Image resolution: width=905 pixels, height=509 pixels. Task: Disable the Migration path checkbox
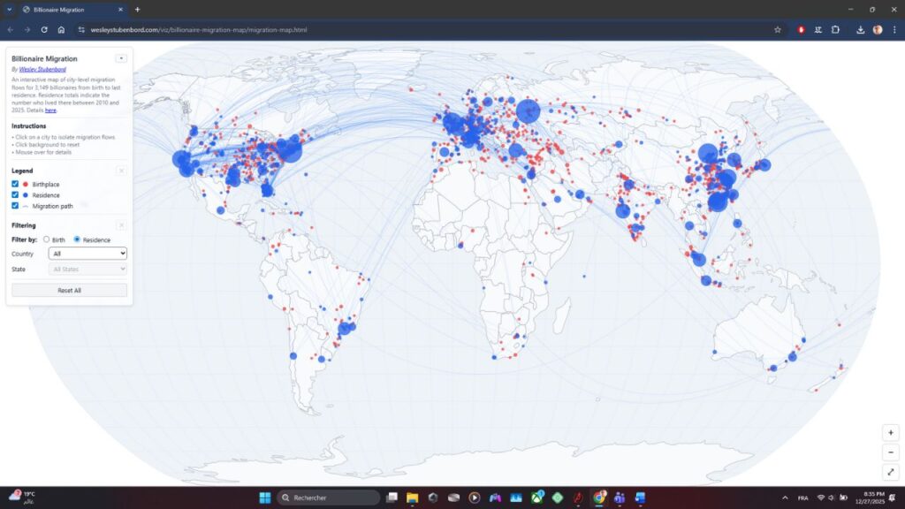(x=15, y=206)
